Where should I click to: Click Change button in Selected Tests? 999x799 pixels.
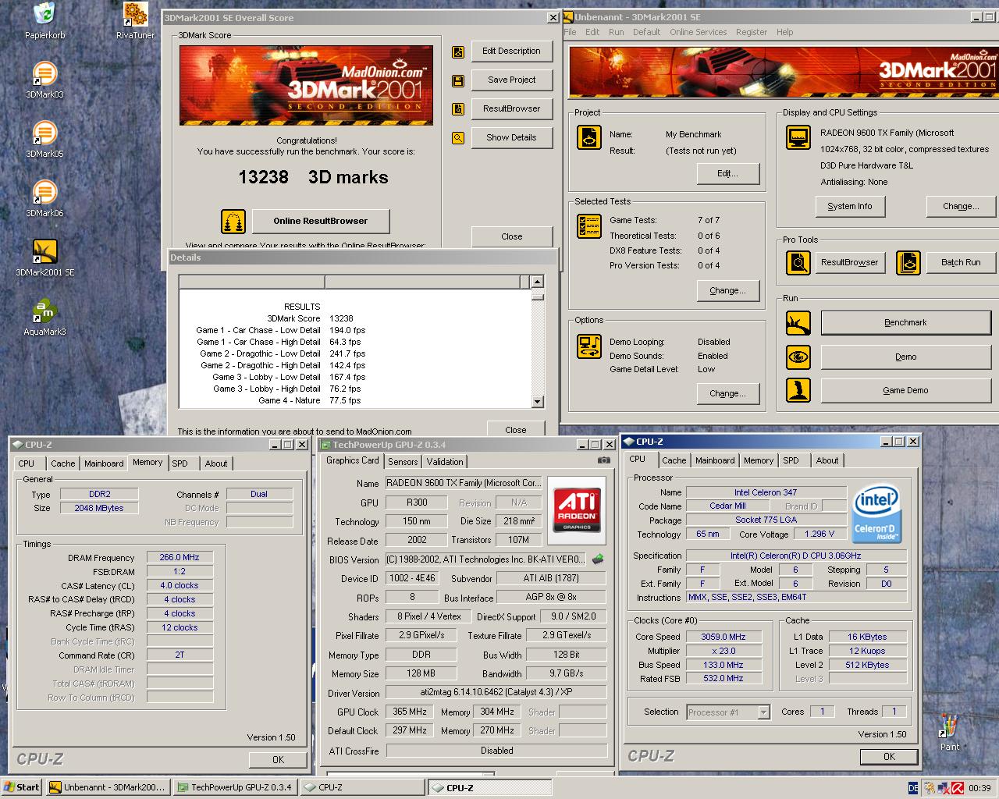(x=727, y=291)
